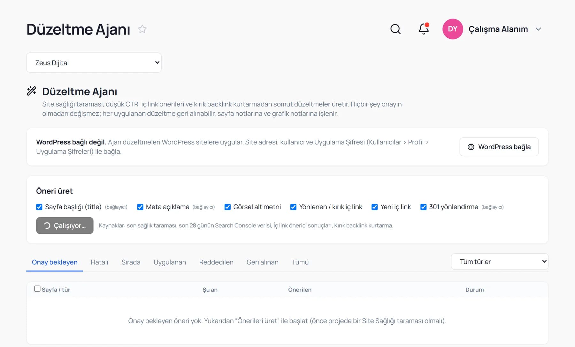
Task: Switch to the Uygulanan tab
Action: (x=170, y=262)
